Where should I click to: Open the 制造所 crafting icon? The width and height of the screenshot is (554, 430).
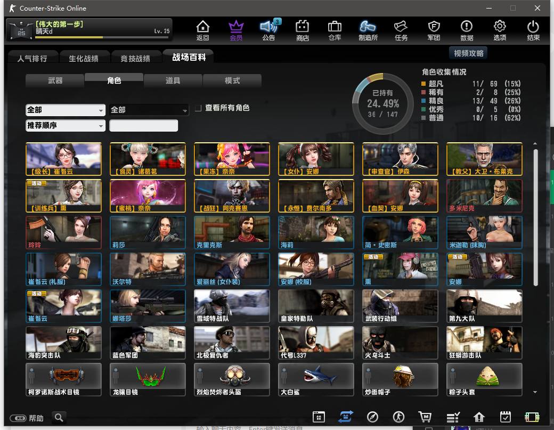pyautogui.click(x=368, y=30)
